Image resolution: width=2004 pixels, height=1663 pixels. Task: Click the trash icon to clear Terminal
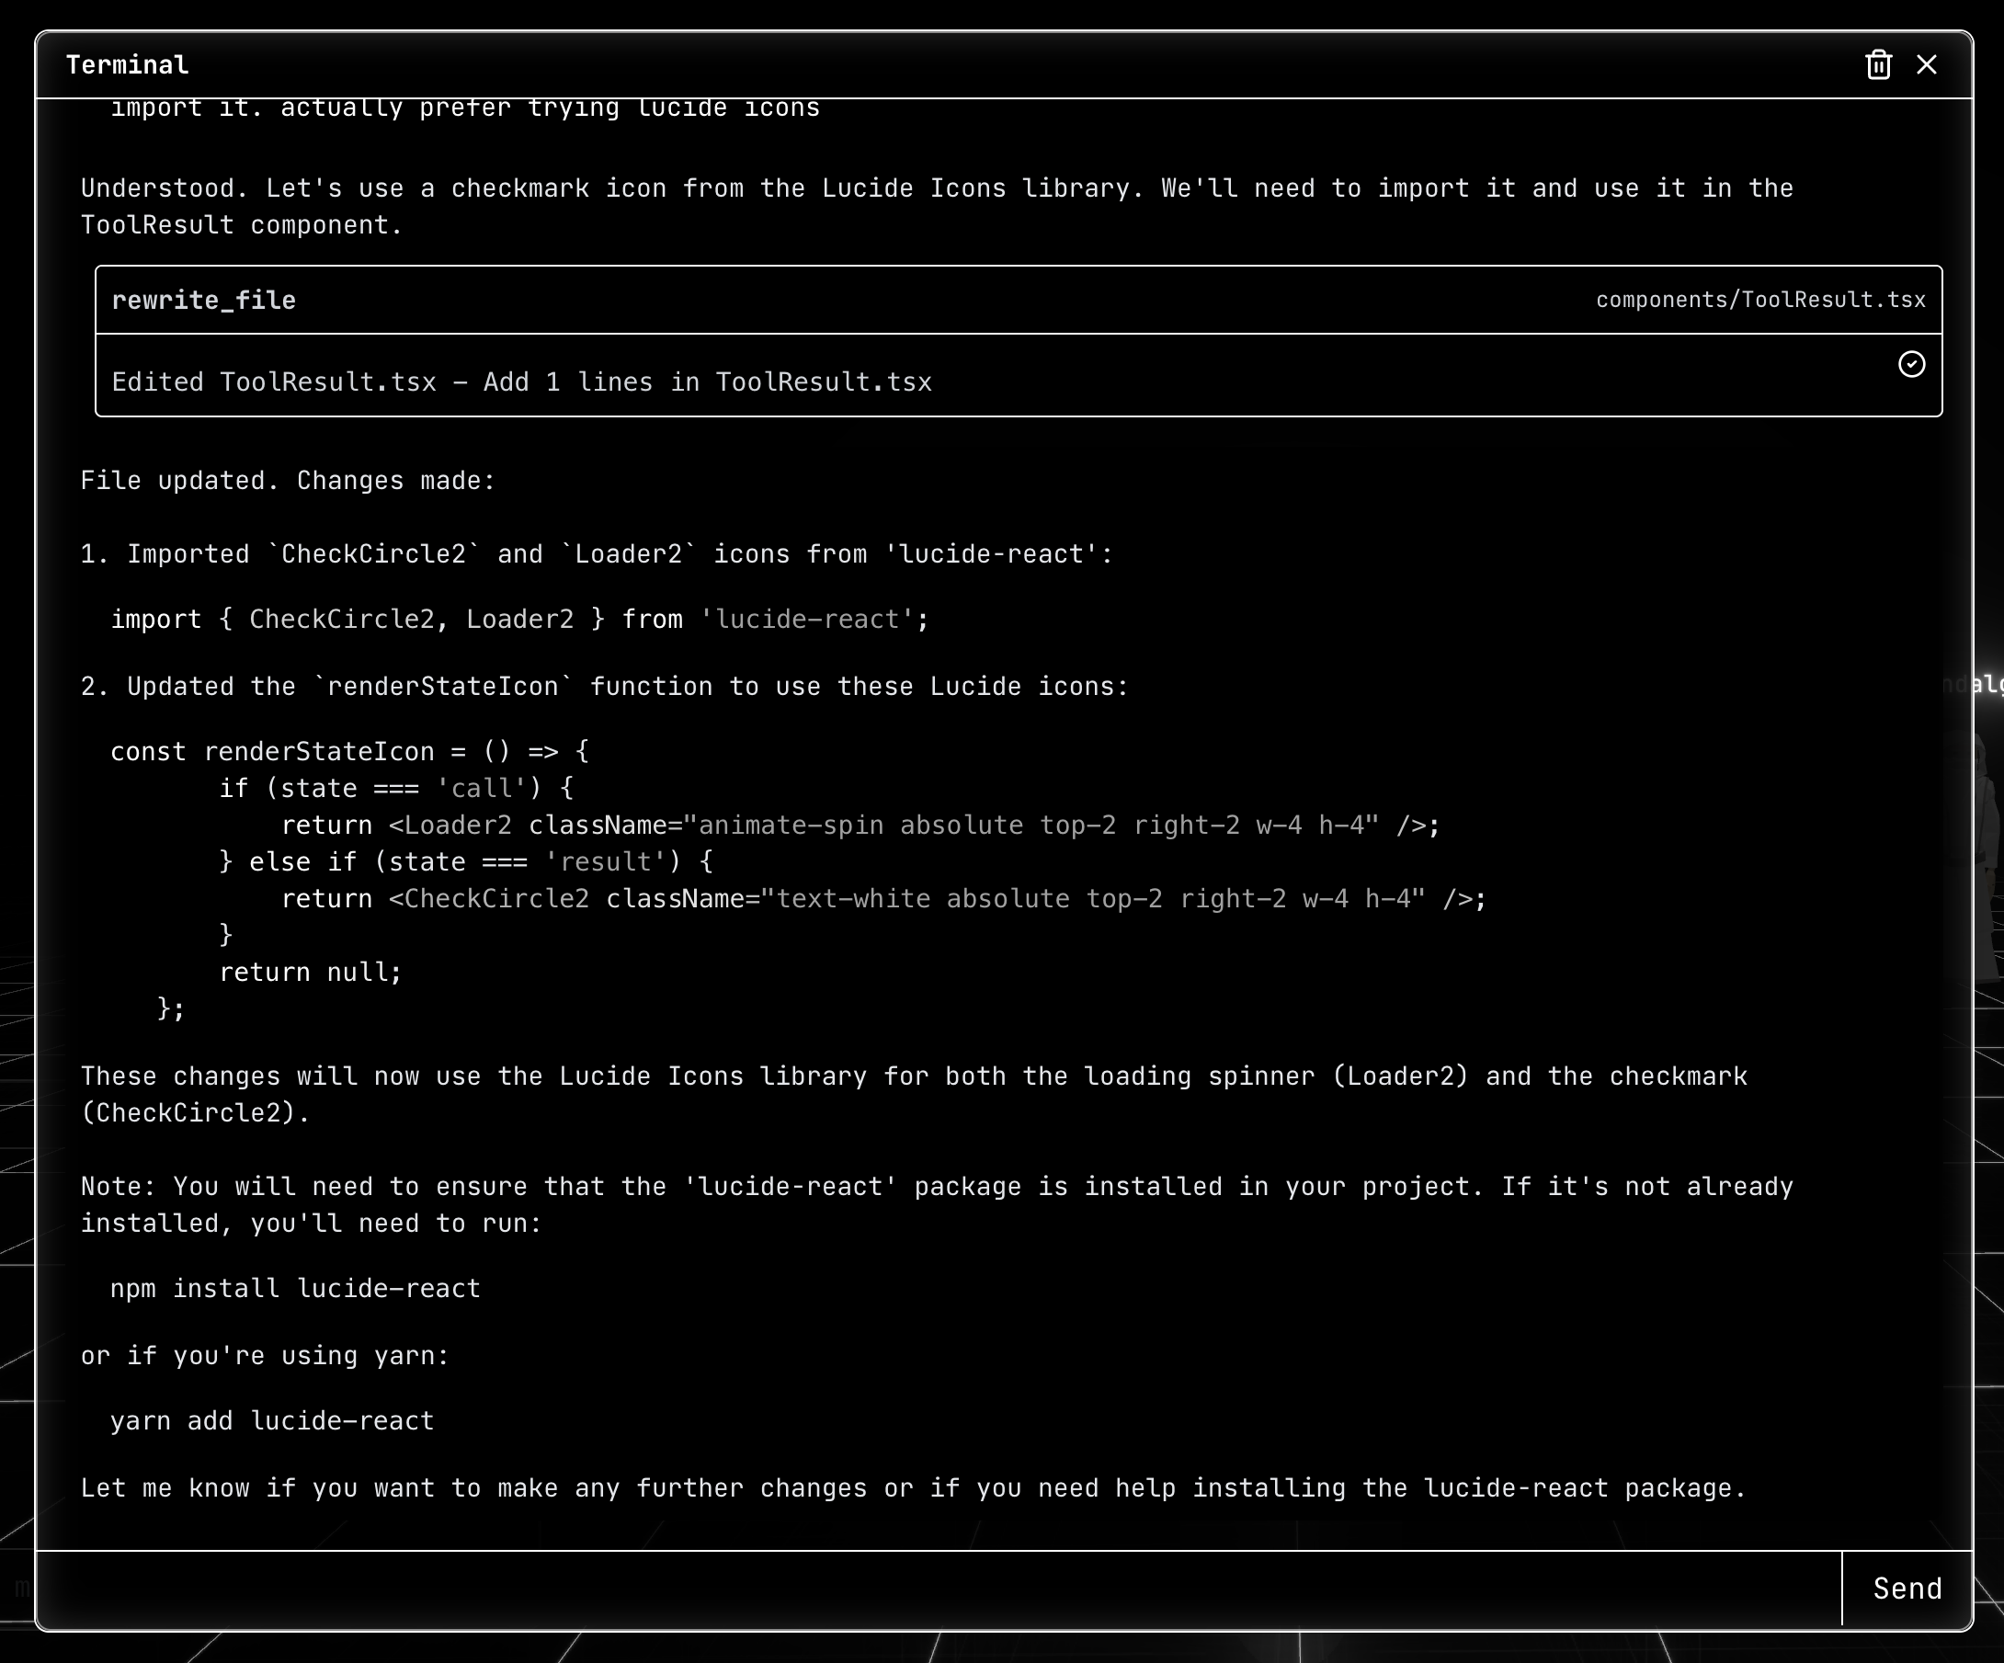tap(1878, 65)
